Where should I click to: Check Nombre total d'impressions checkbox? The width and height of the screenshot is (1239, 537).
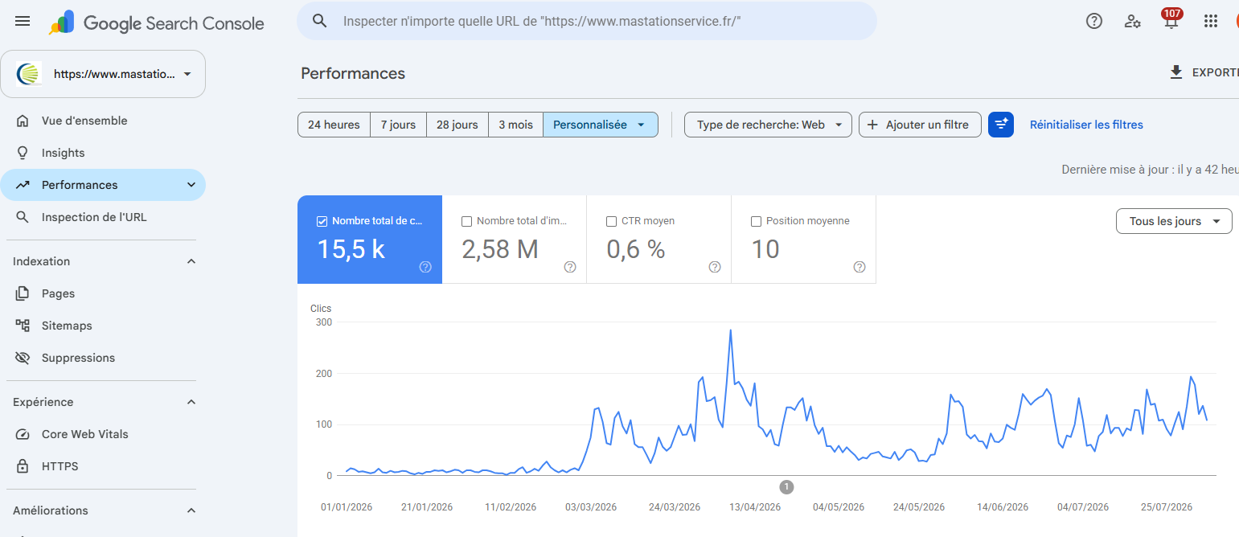click(467, 221)
